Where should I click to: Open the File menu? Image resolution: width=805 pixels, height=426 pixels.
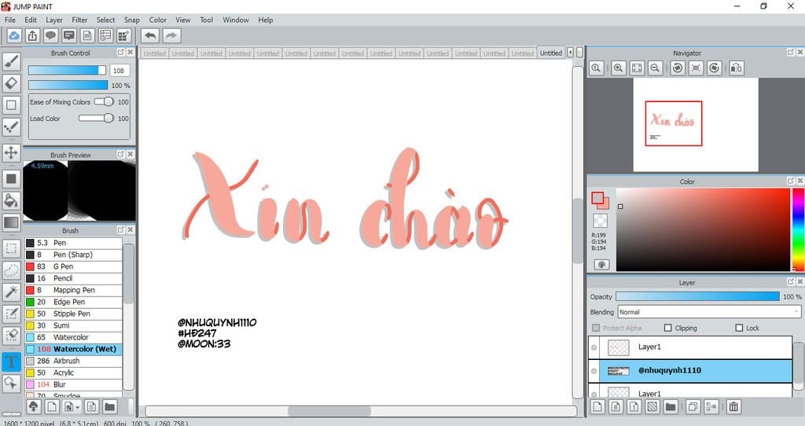coord(10,20)
